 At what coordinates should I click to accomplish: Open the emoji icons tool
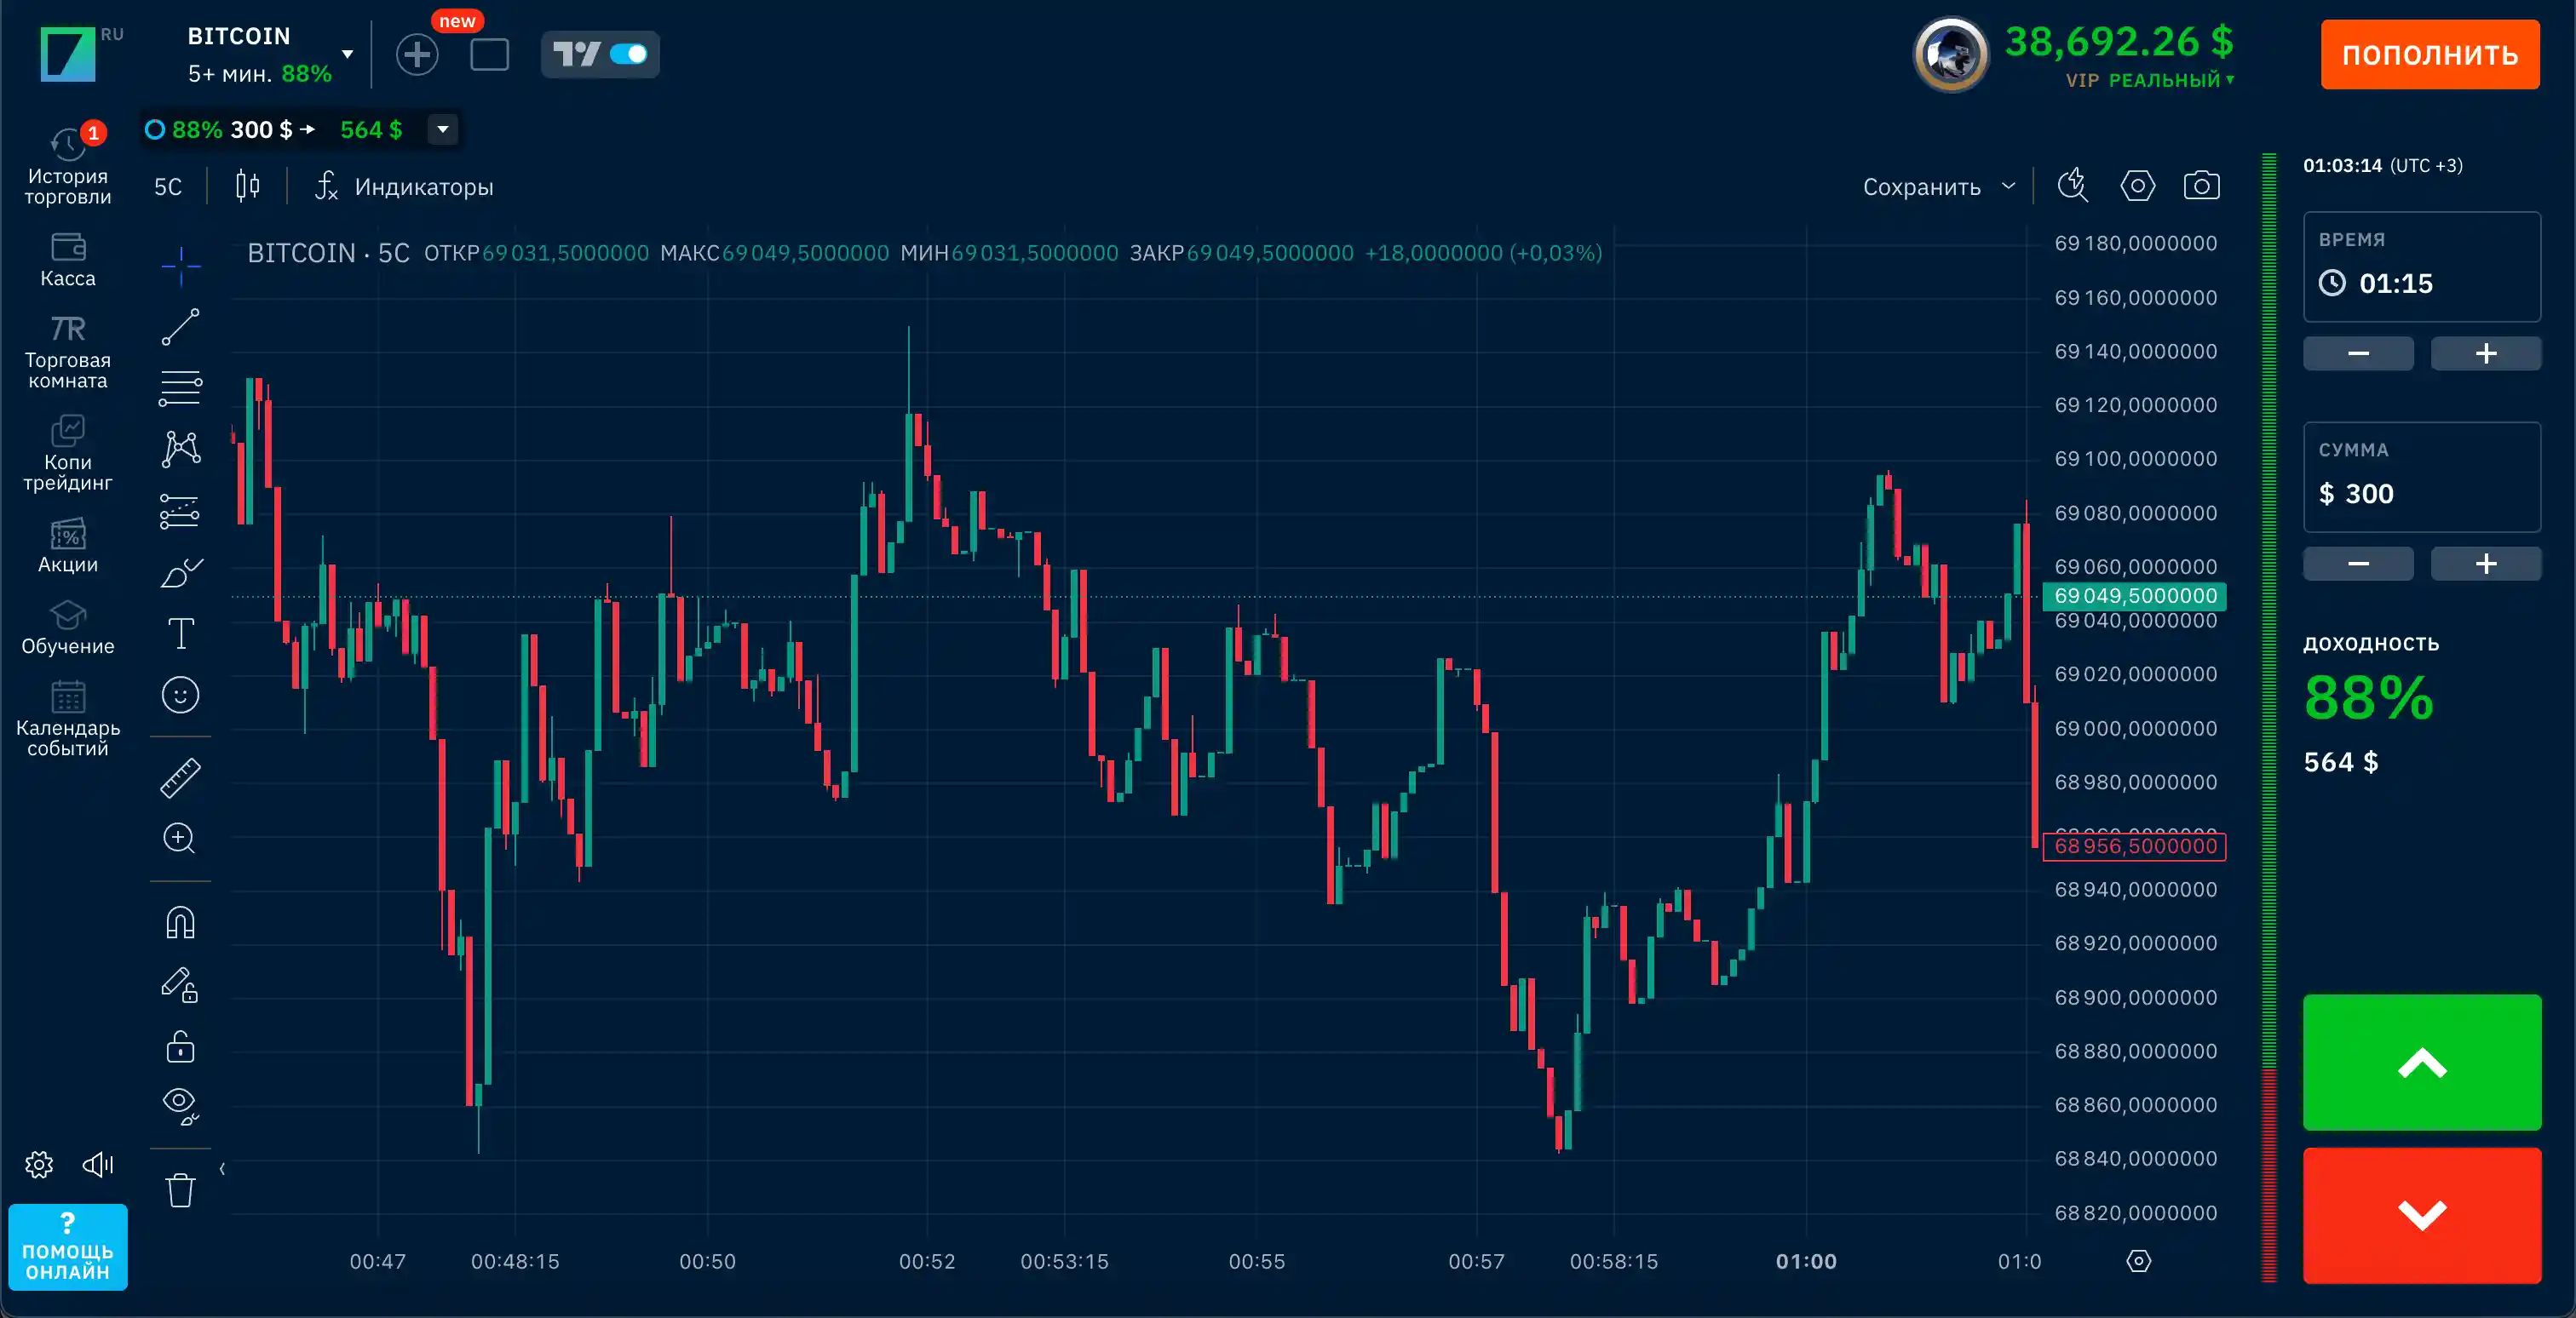(181, 695)
